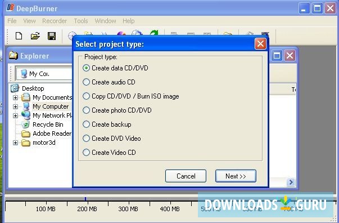The width and height of the screenshot is (339, 223).
Task: Click the 100 MB ruler label
Action: [46, 209]
